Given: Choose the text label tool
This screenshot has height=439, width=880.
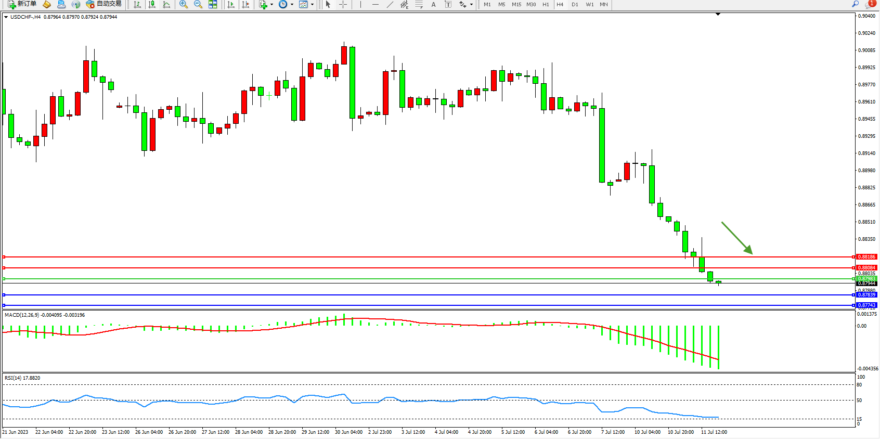Looking at the screenshot, I should point(448,4).
